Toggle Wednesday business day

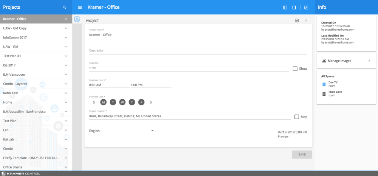[122, 102]
